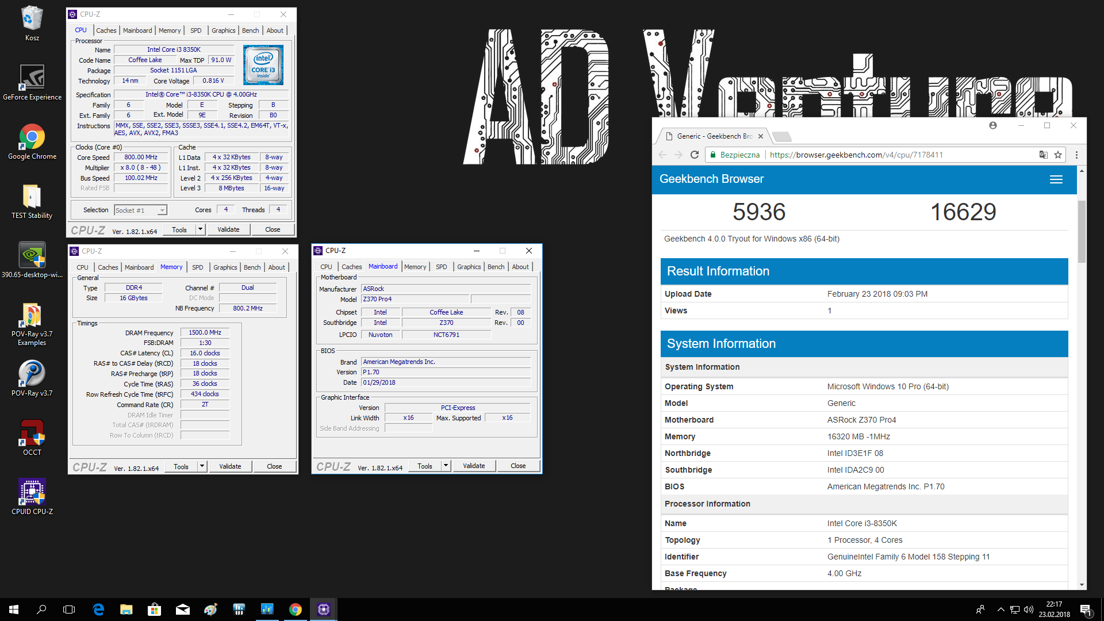Open SPD tab in Memory CPU-Z window
This screenshot has height=621, width=1104.
[198, 267]
